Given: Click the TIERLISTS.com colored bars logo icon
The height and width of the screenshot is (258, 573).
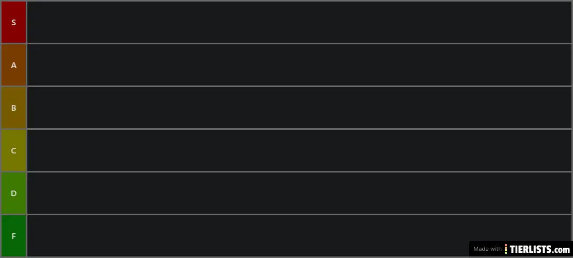Looking at the screenshot, I should coord(506,249).
